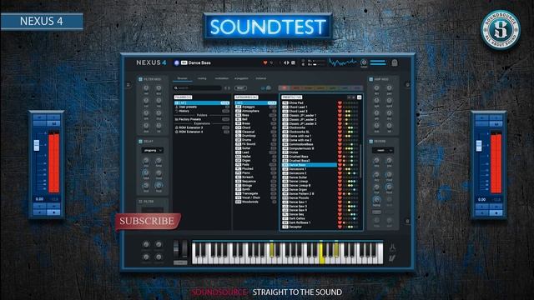Open the last tab after Arpeggiator
Image resolution: width=534 pixels, height=300 pixels.
261,78
